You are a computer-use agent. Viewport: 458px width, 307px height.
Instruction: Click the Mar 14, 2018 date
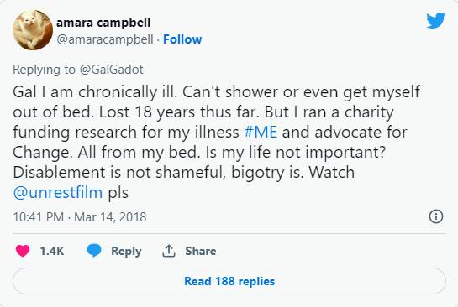click(x=110, y=217)
